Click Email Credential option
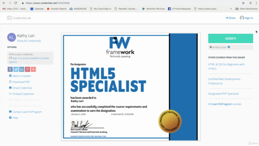Viewport: 259px width, 146px height. coord(20,88)
